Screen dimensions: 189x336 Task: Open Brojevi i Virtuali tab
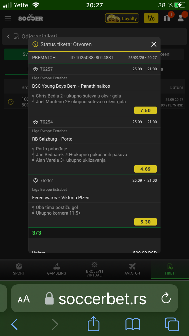(x=94, y=269)
